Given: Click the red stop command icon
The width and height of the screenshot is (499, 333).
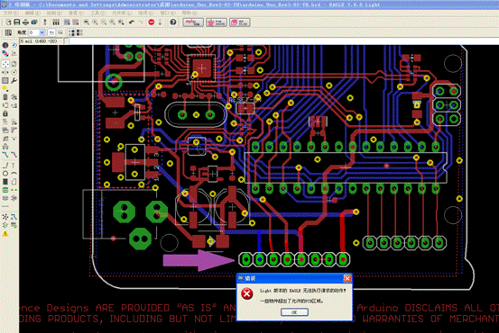Looking at the screenshot, I should pyautogui.click(x=152, y=22).
